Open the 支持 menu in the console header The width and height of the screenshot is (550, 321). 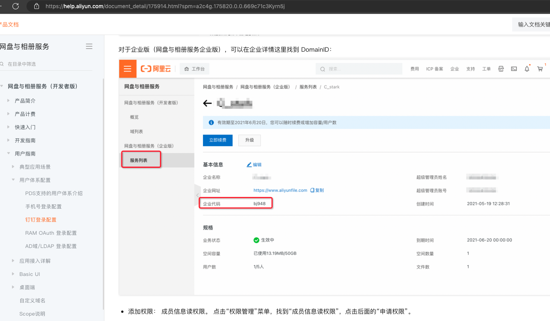(471, 69)
